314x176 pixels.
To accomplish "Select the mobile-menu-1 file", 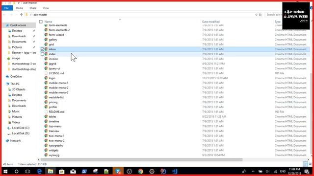I will click(x=58, y=83).
